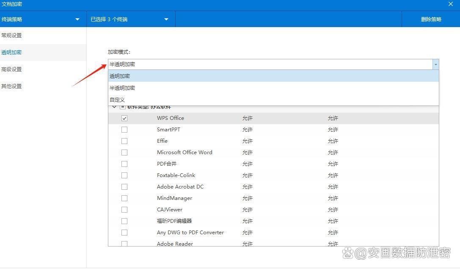Enable the SmartPPT checkbox
The image size is (460, 269).
coord(124,130)
